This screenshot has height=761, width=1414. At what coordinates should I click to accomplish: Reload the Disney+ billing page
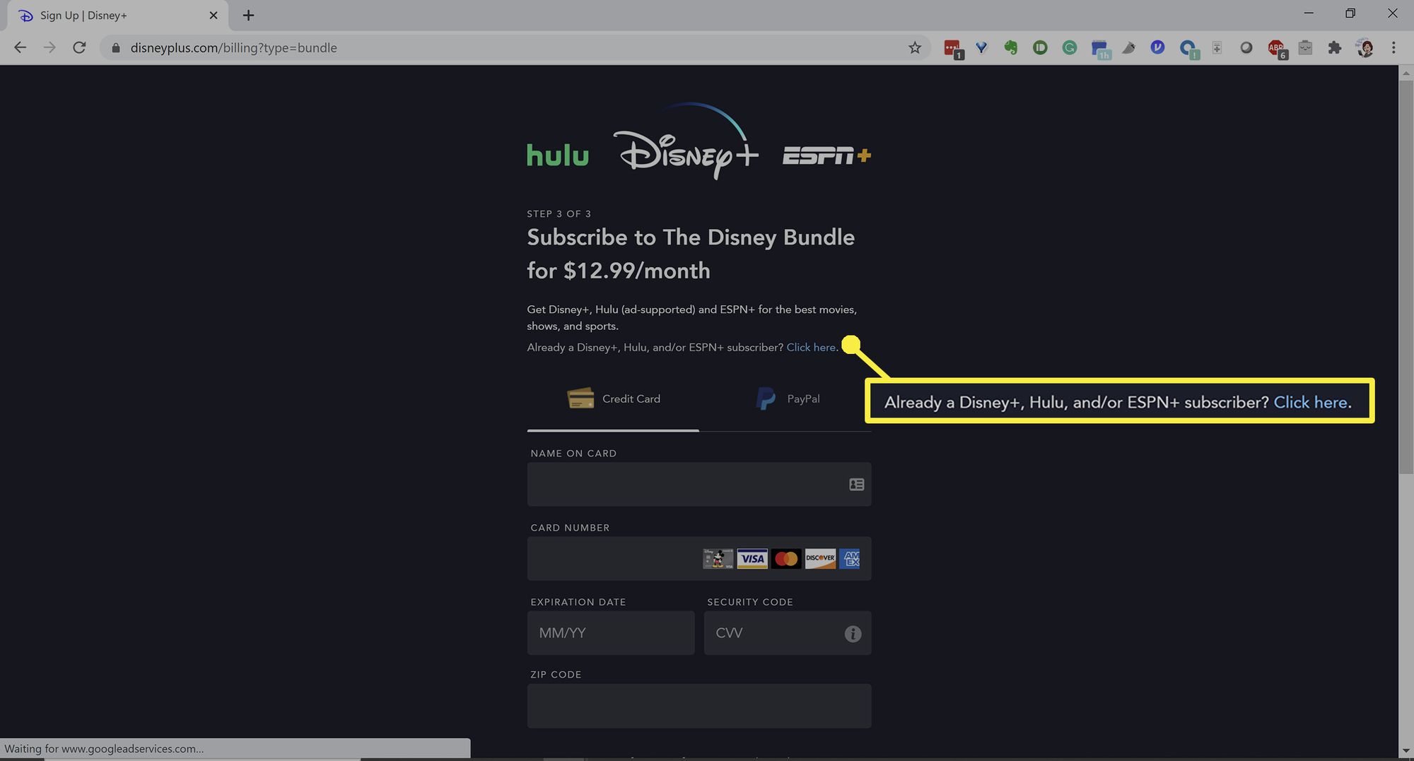(79, 47)
